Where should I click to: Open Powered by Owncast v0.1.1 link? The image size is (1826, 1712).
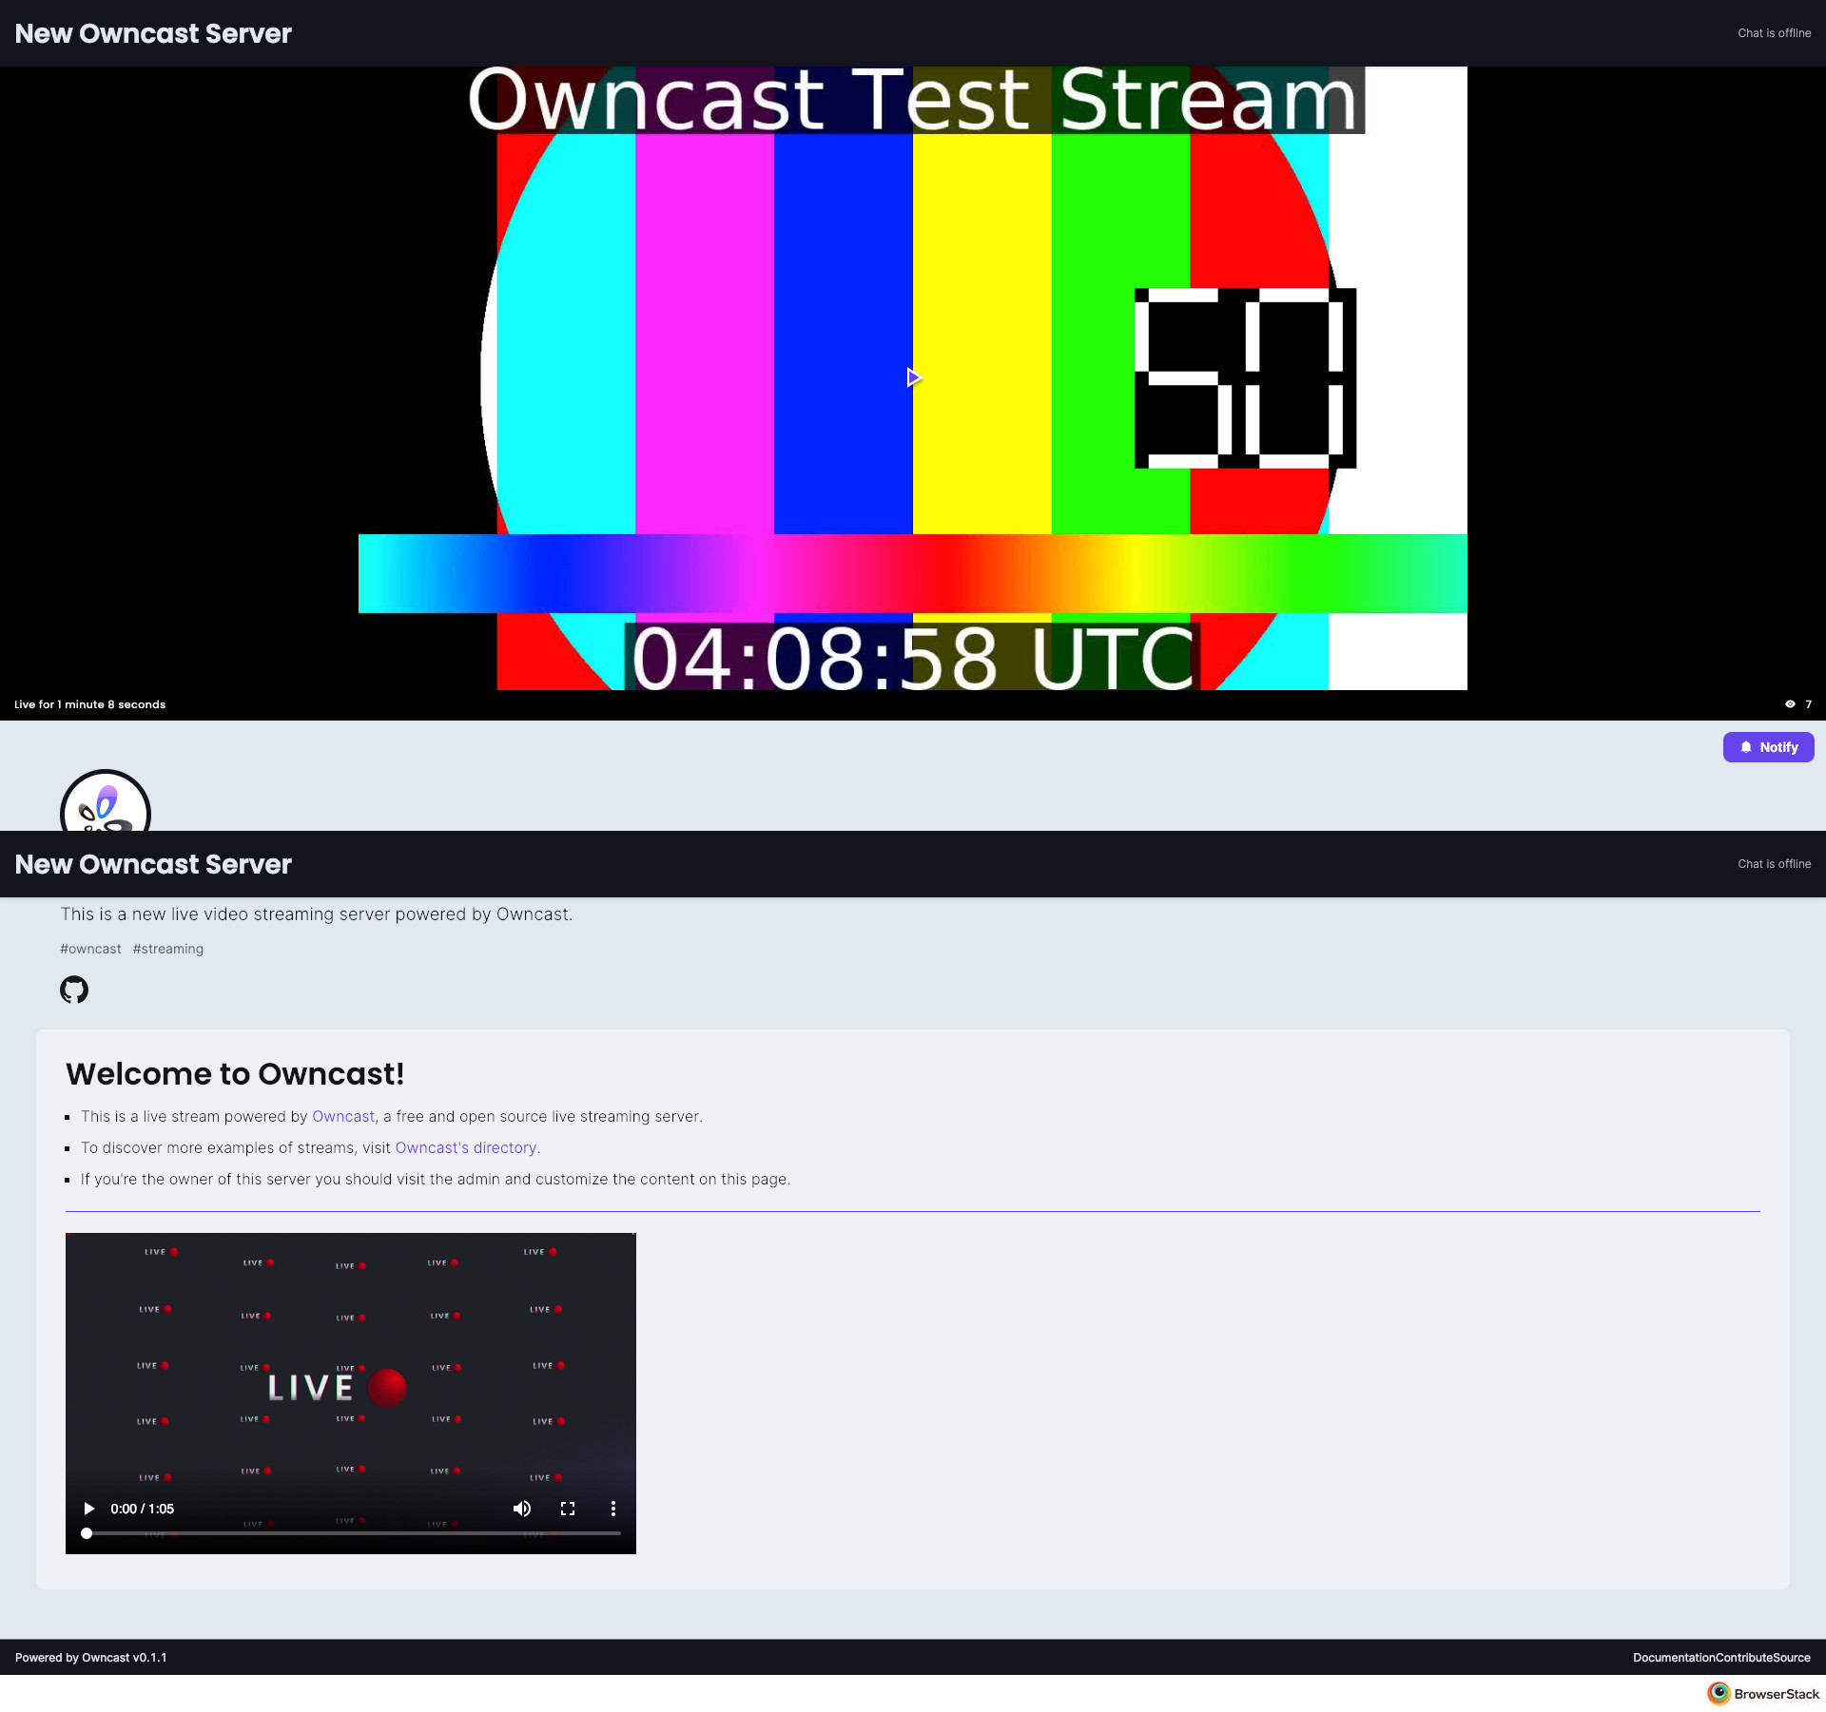pyautogui.click(x=91, y=1657)
